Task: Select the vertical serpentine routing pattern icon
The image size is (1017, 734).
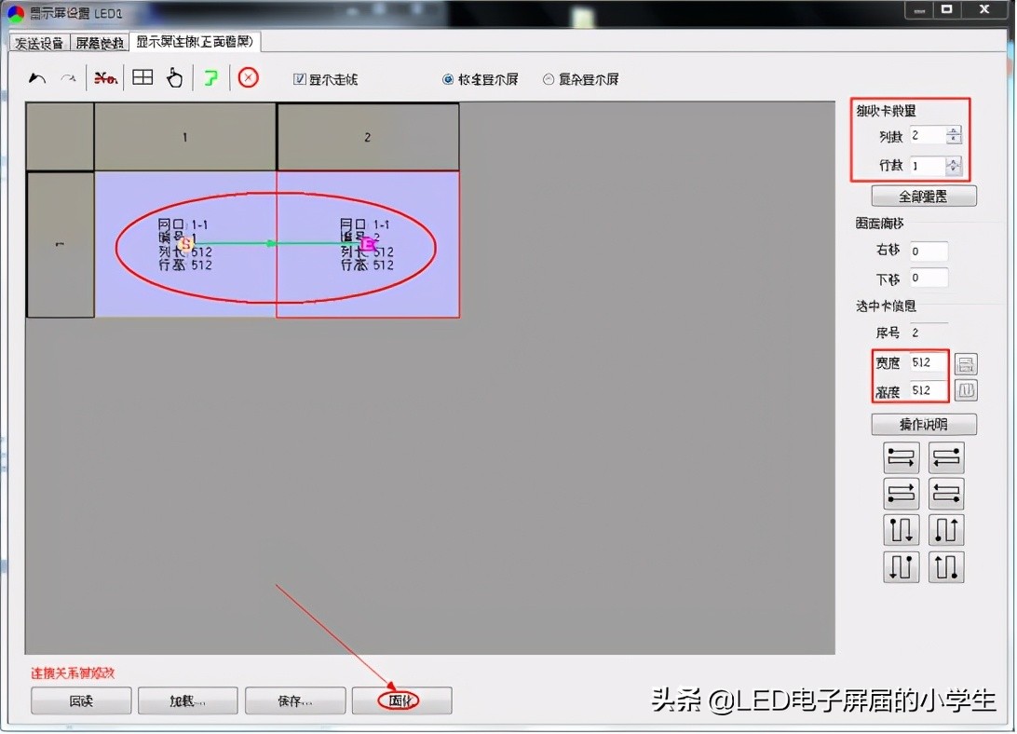Action: [x=901, y=530]
